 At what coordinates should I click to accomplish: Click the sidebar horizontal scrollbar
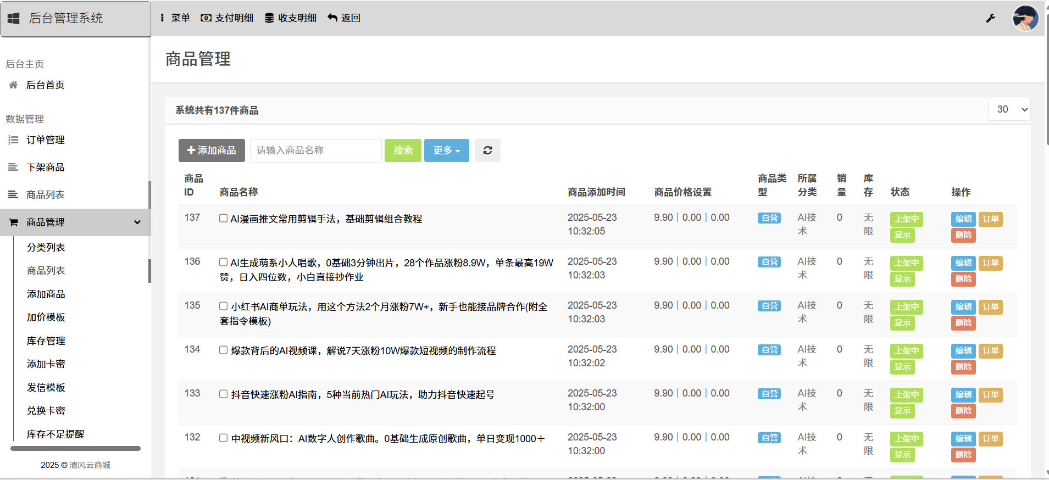75,449
